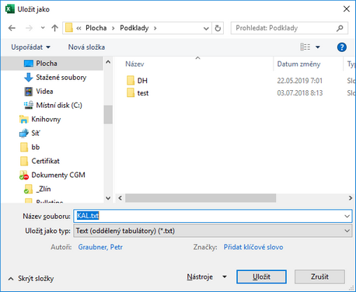Open the Certifikat folder in sidebar
The image size is (356, 292).
(x=45, y=162)
